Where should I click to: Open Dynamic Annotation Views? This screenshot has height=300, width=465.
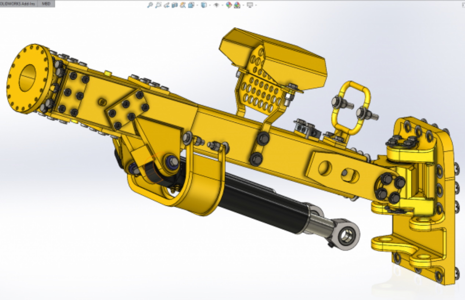[x=183, y=5]
